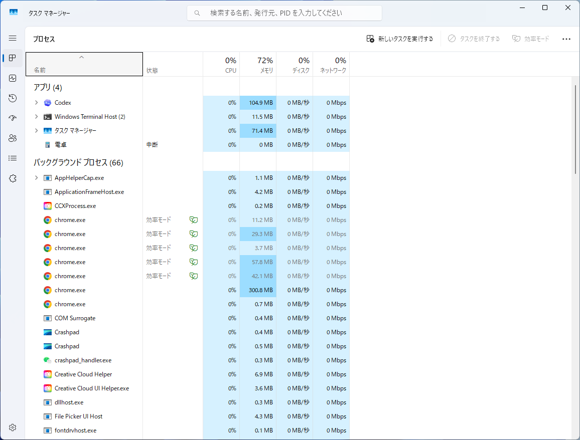The image size is (580, 440).
Task: Open the Performance page in sidebar
Action: 13,78
